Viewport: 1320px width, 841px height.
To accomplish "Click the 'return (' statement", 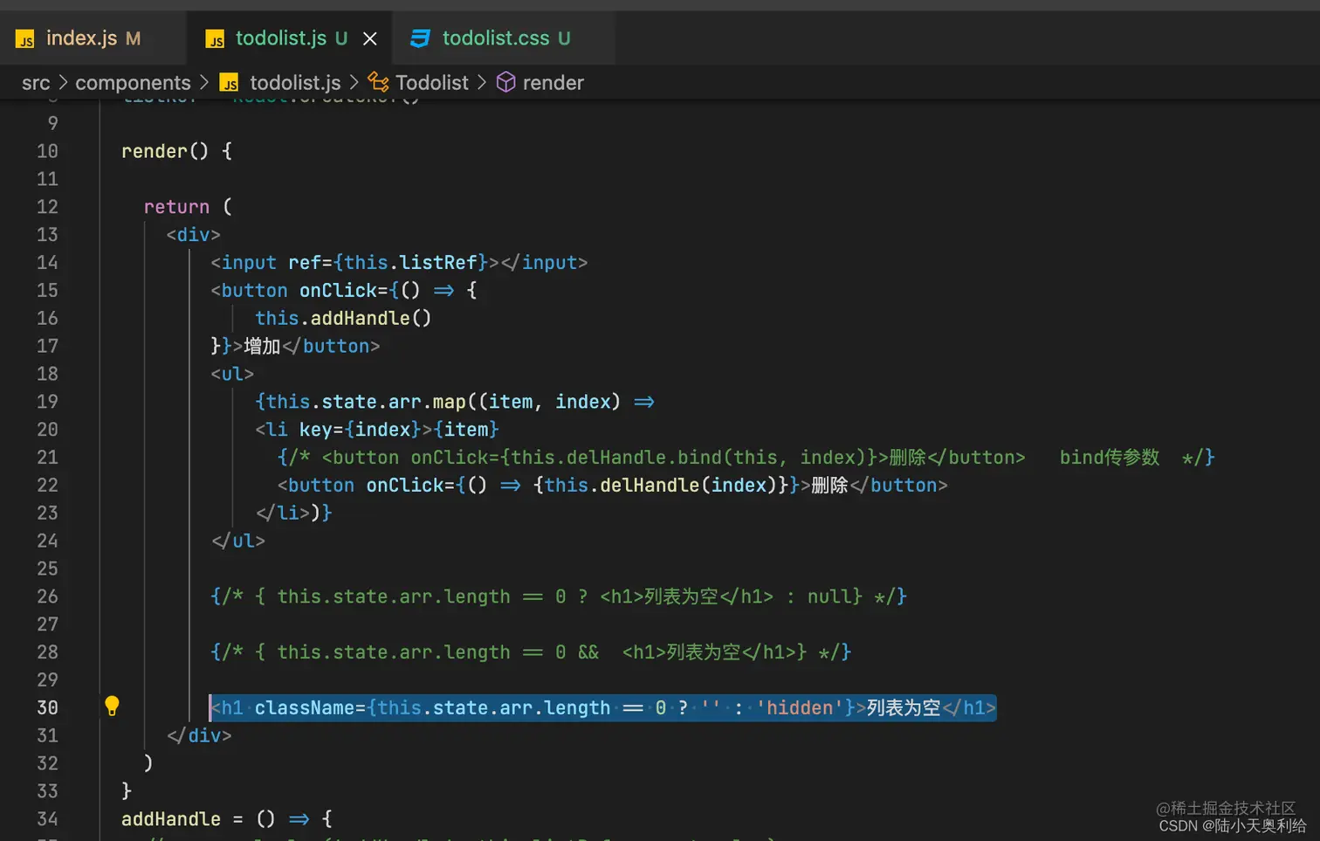I will coord(188,207).
